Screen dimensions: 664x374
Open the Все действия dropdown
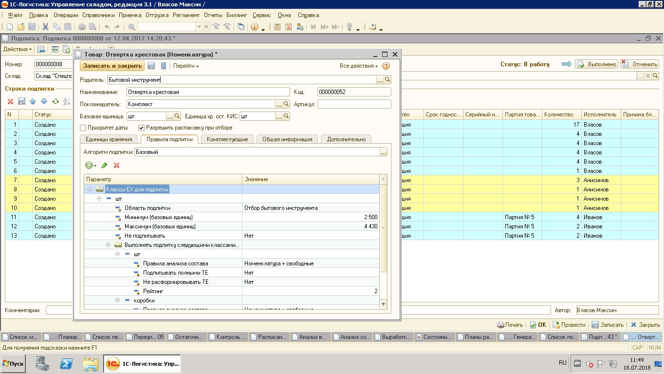pyautogui.click(x=359, y=66)
